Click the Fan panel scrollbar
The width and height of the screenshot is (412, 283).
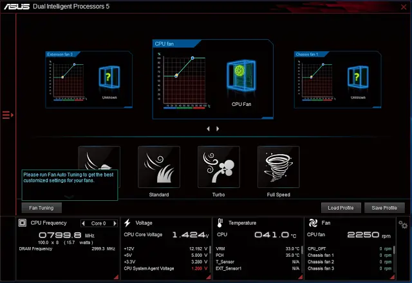coord(395,250)
